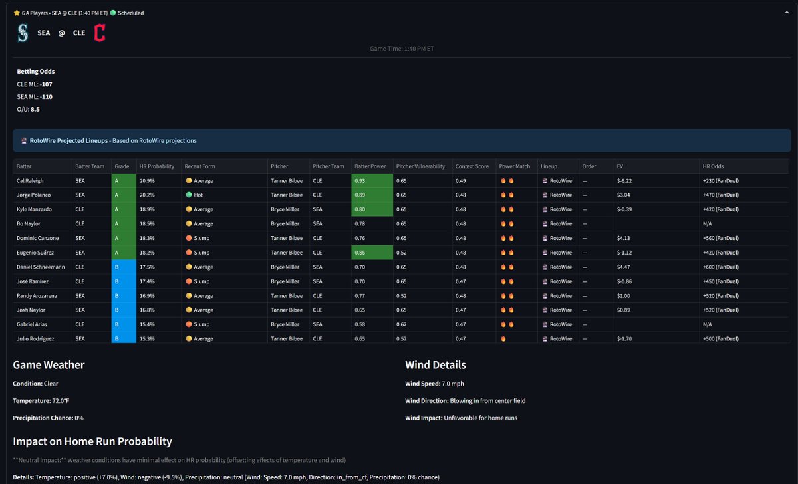Click the +600 (FanDuel) HR odds cell
798x484 pixels.
click(743, 267)
